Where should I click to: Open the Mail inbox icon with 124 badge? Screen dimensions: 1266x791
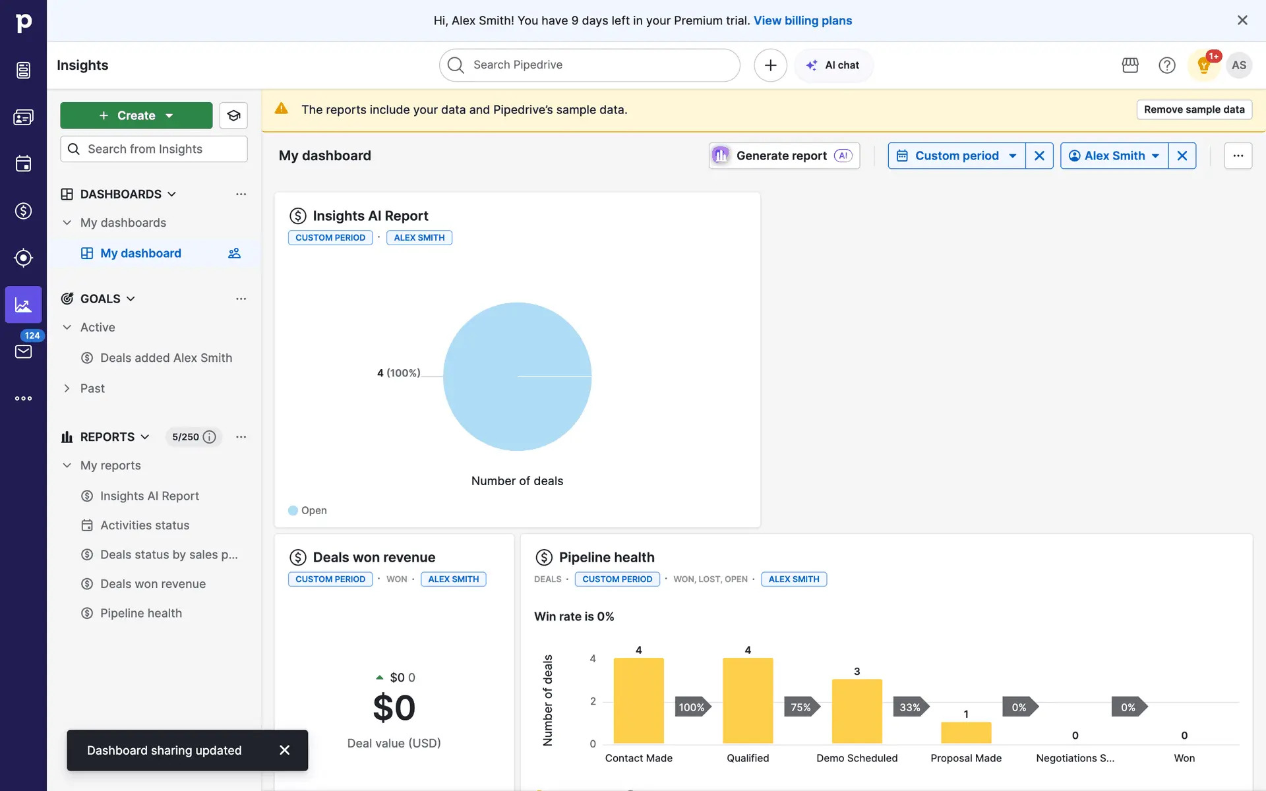[x=23, y=351]
